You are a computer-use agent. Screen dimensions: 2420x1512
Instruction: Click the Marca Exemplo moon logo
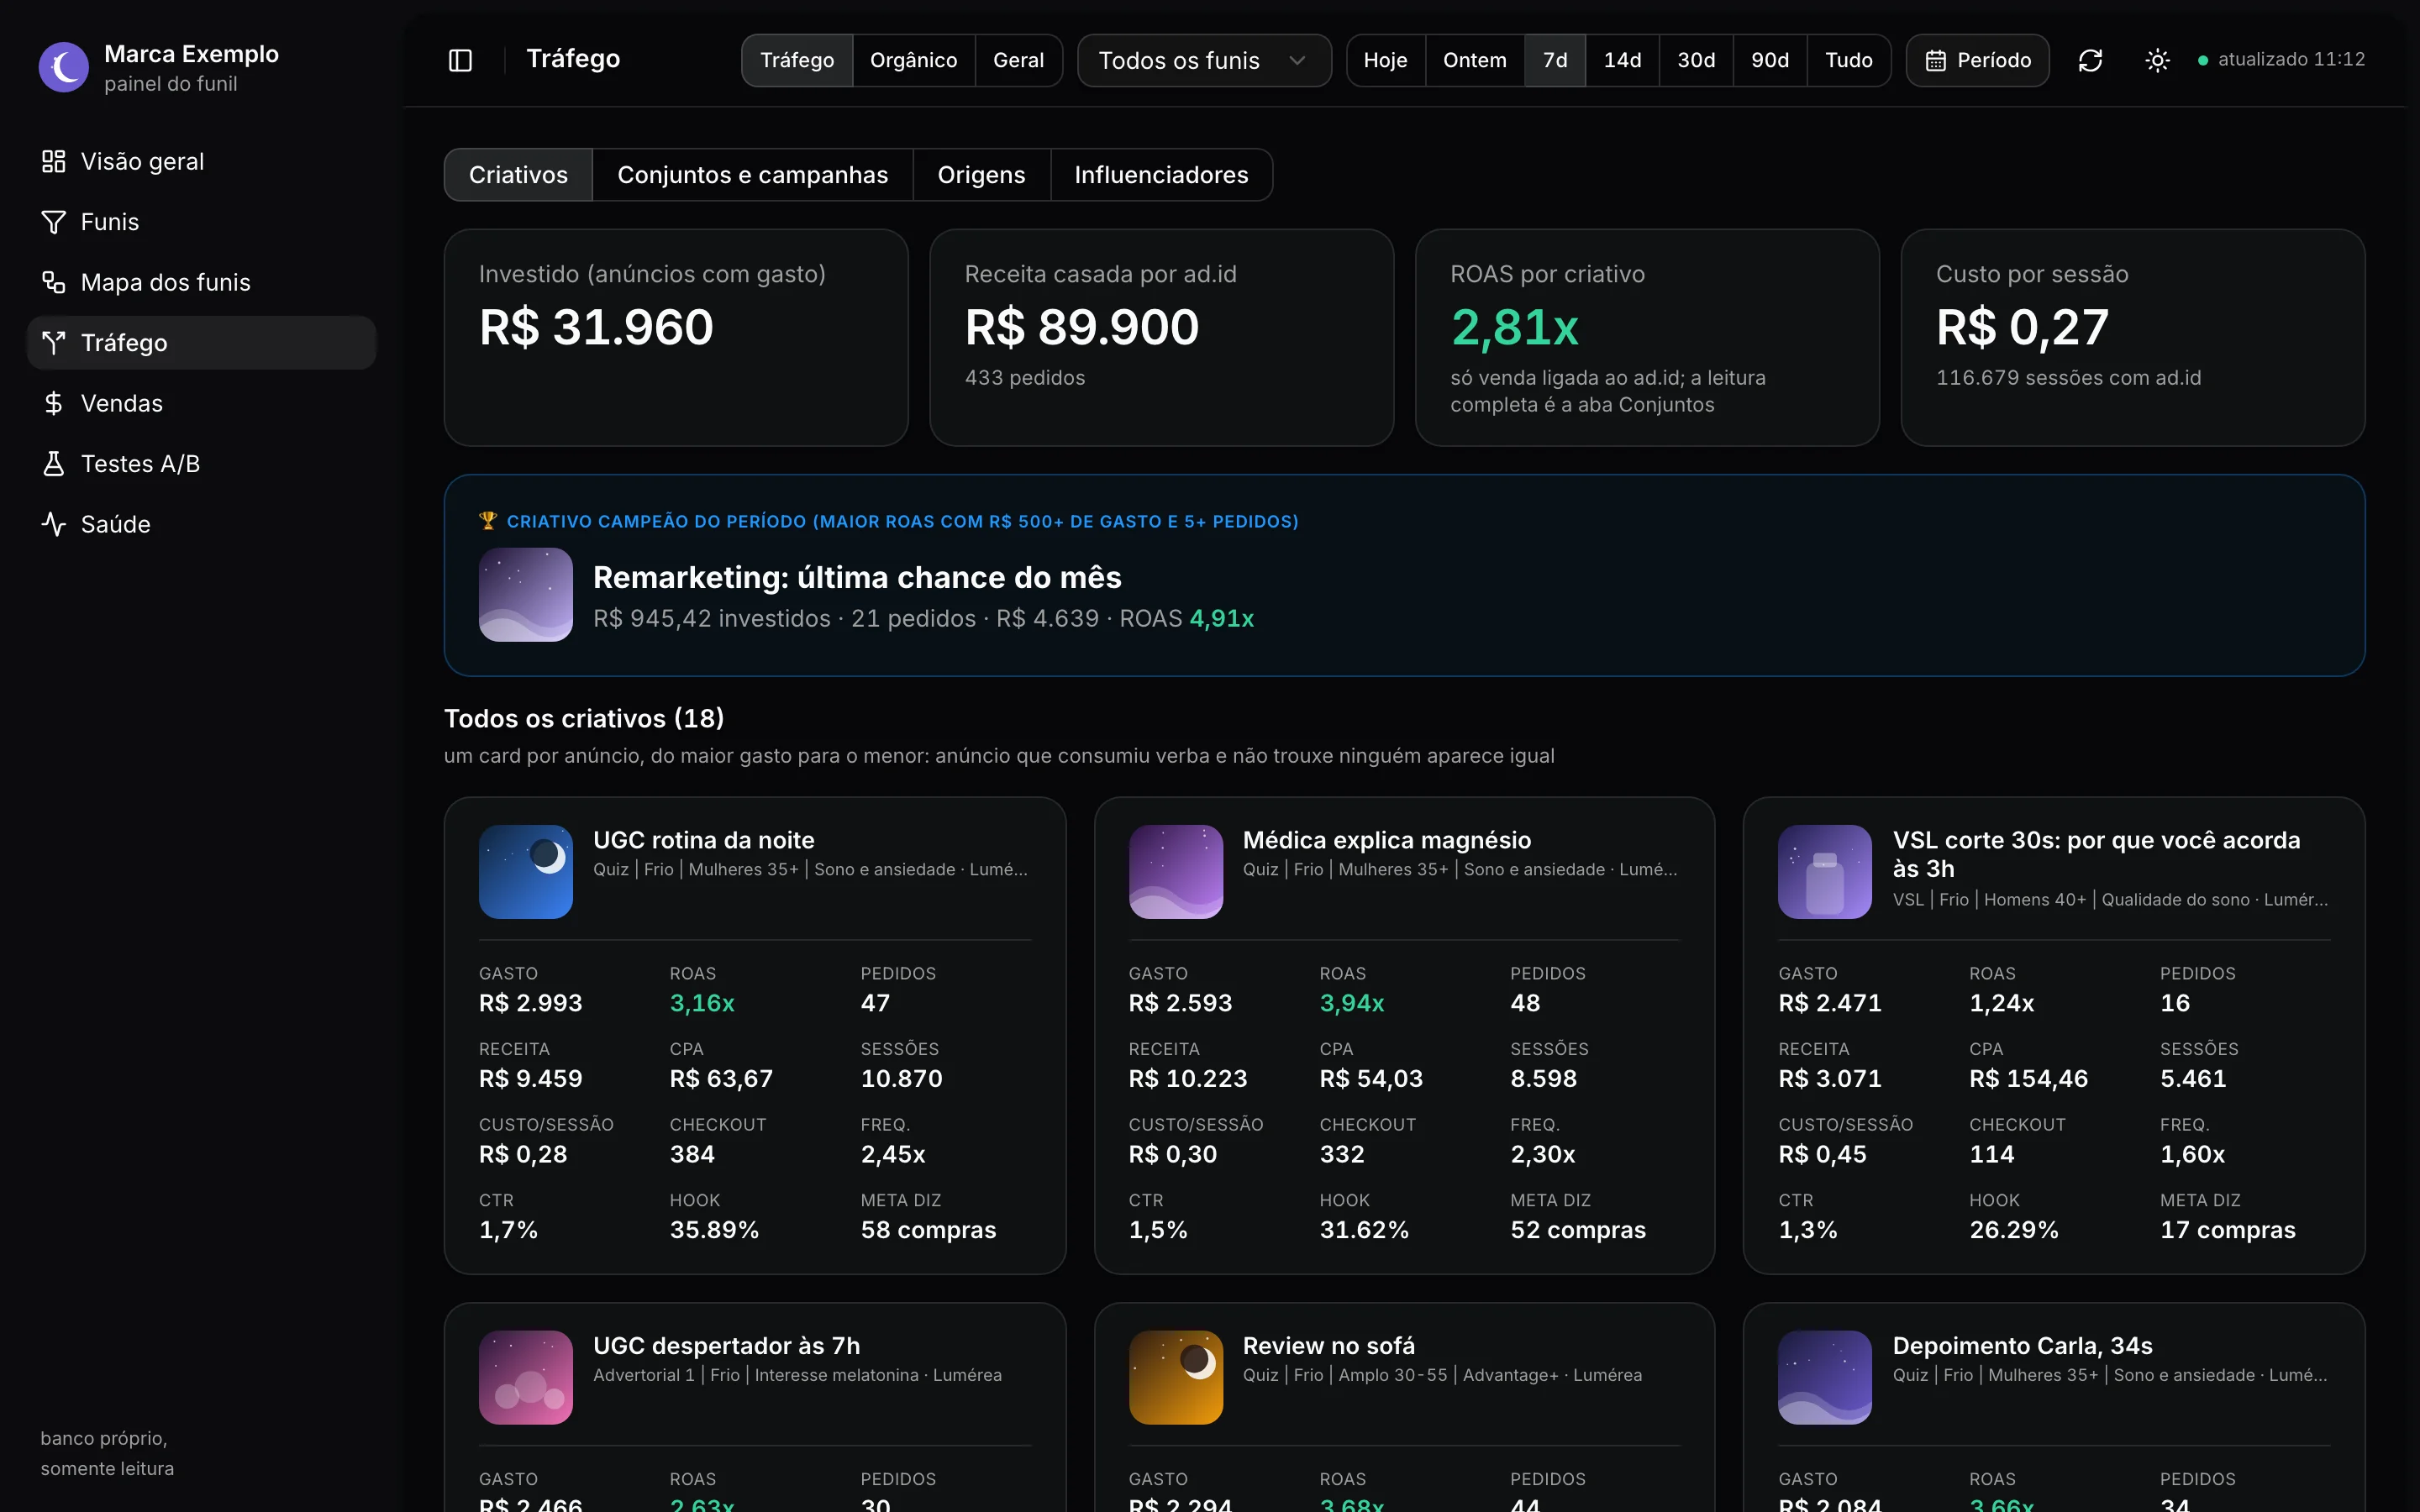tap(64, 67)
